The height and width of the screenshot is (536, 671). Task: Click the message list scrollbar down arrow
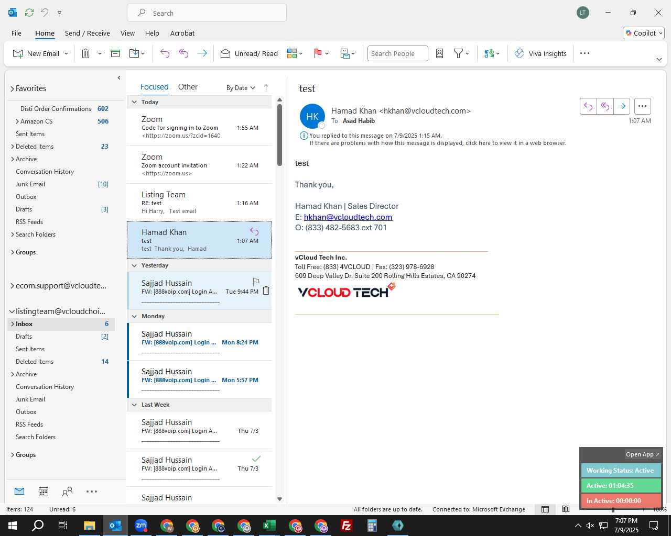279,499
